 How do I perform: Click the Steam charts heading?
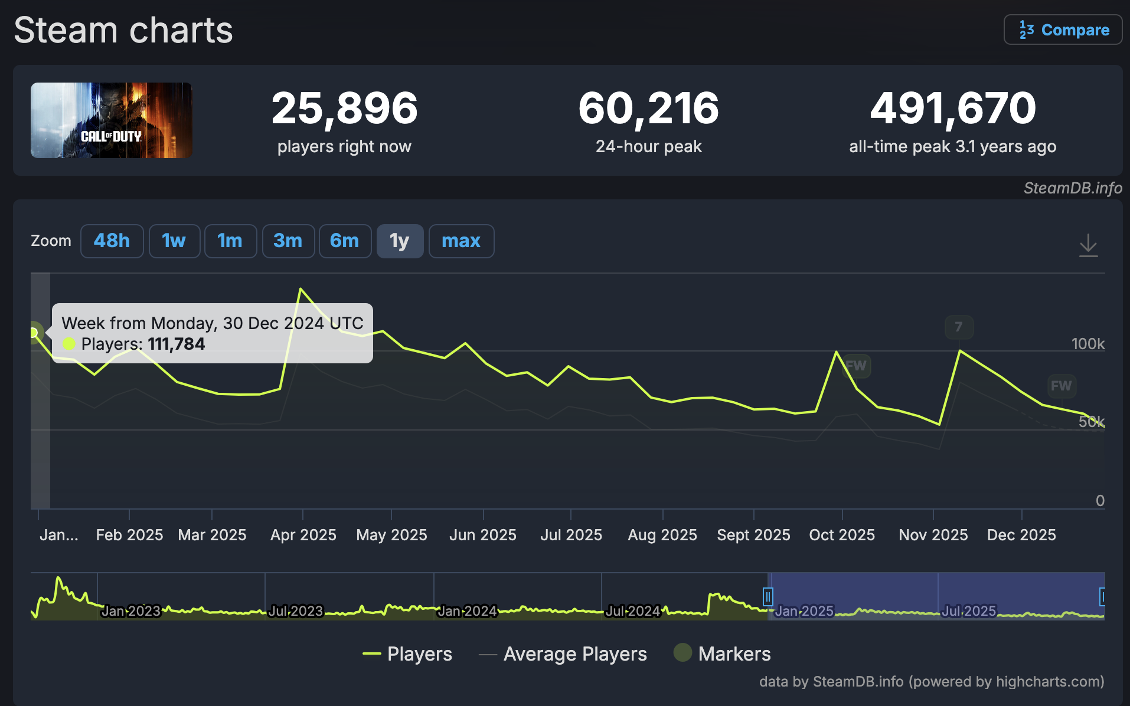coord(123,30)
